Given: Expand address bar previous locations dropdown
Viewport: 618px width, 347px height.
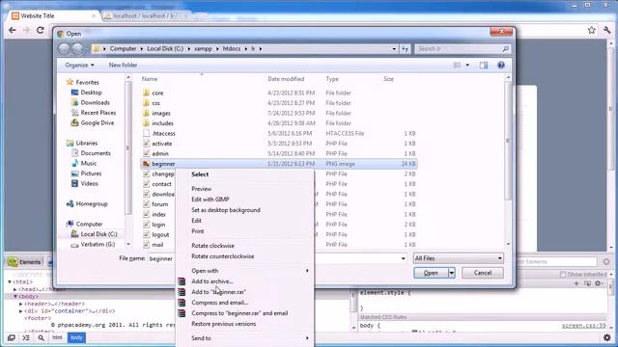Looking at the screenshot, I should (394, 49).
